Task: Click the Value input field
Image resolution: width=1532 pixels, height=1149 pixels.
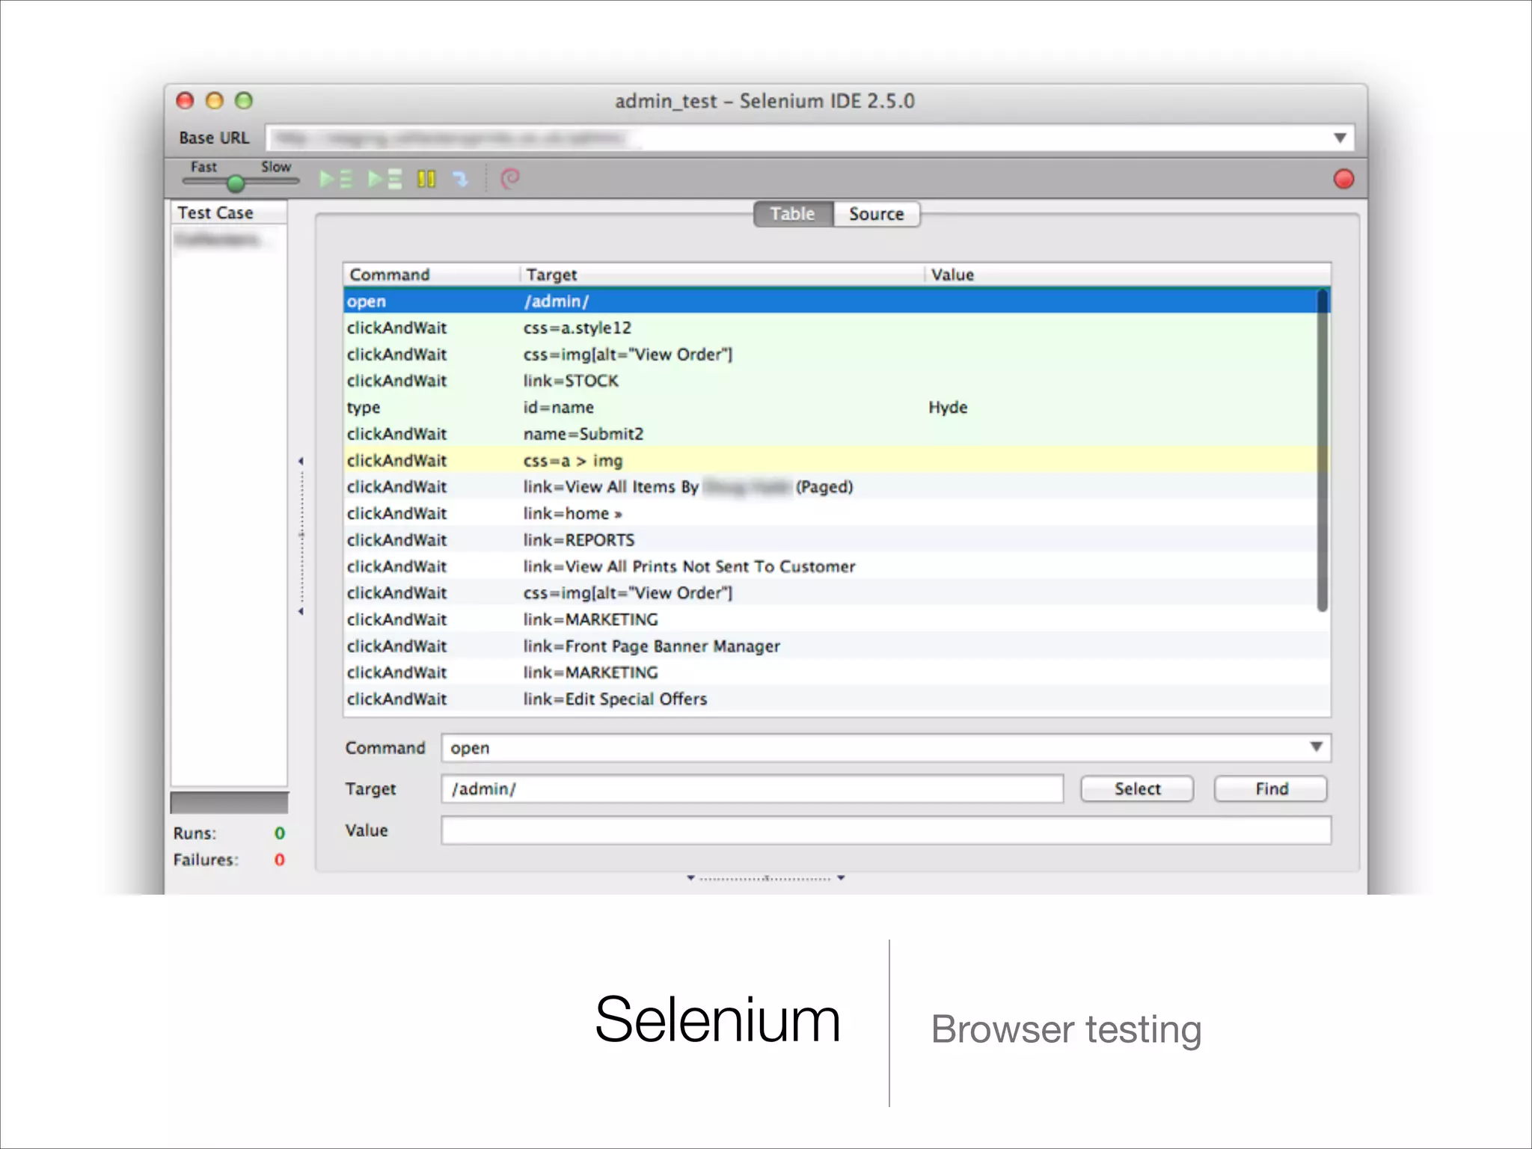Action: tap(886, 830)
